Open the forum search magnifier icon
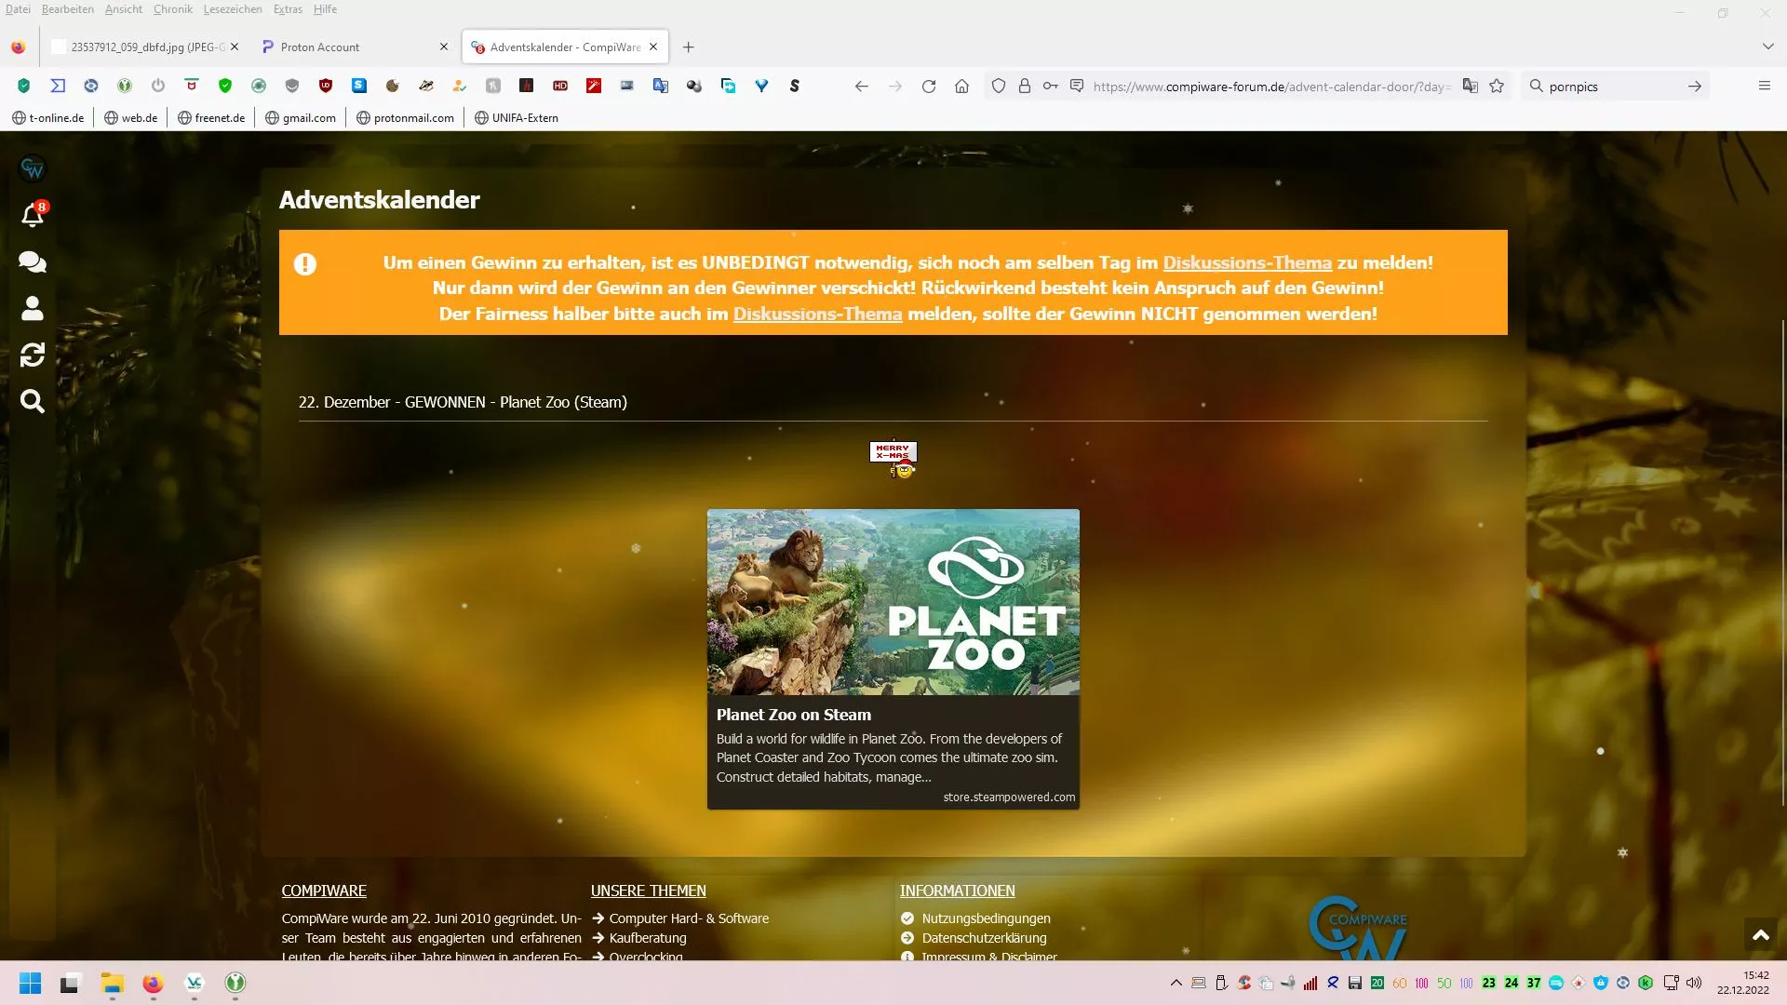Screen dimensions: 1787x1005 click(x=33, y=401)
